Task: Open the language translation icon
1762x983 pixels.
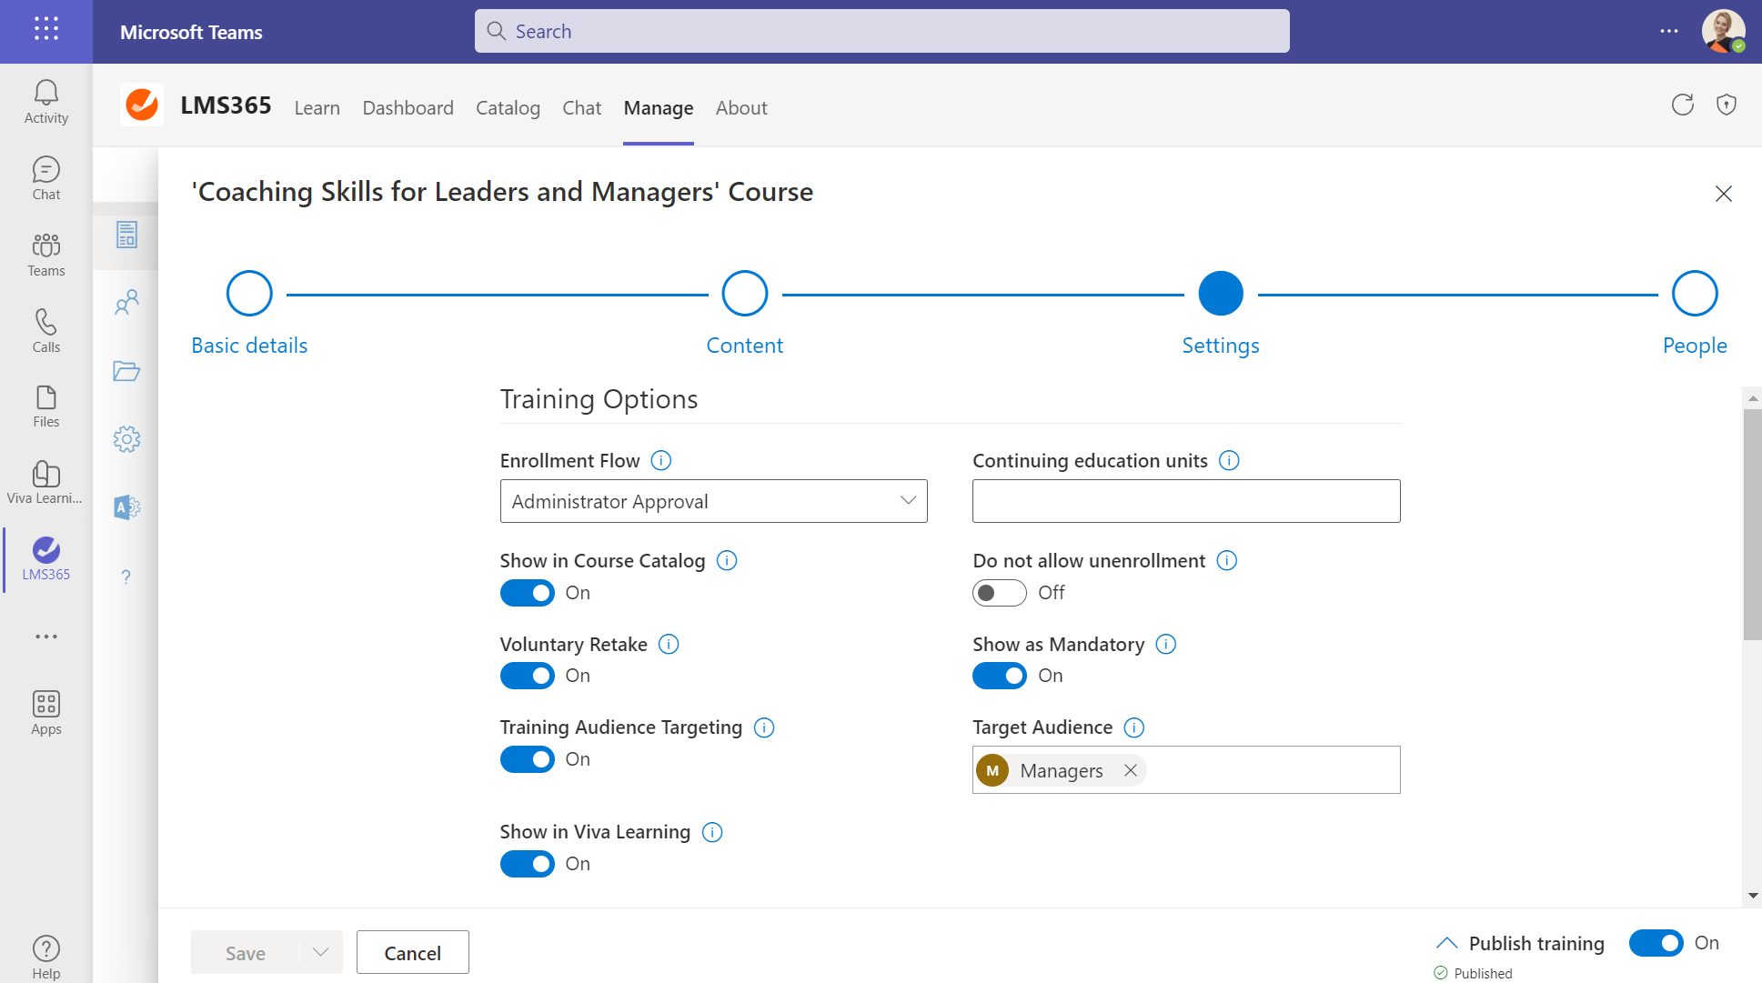Action: [x=126, y=507]
